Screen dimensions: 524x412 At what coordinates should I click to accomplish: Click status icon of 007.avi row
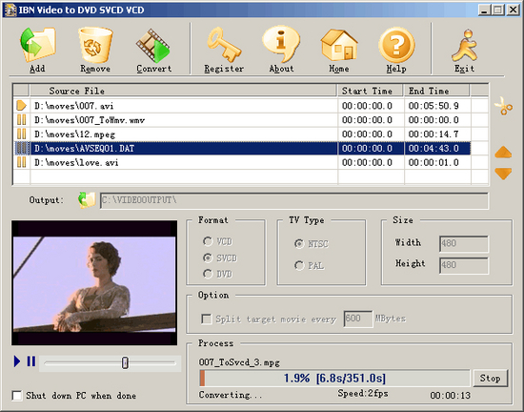pos(21,106)
